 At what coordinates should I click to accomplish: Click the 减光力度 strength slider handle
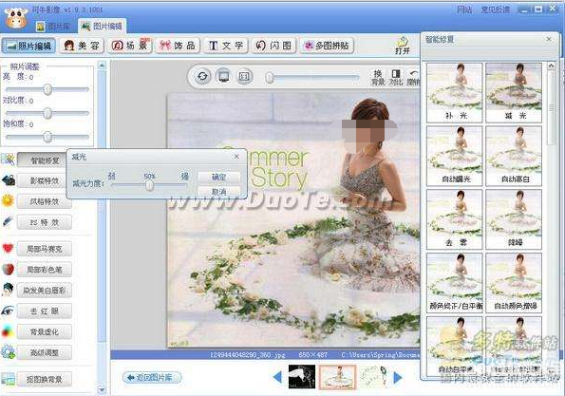pyautogui.click(x=149, y=185)
